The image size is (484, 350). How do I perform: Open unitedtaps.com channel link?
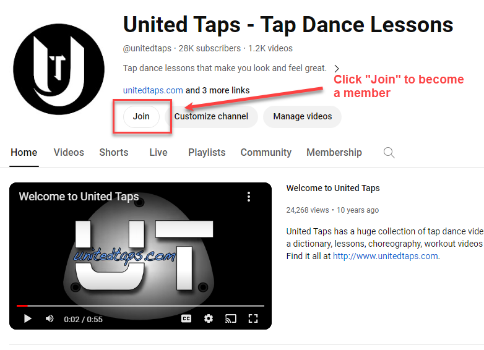point(153,90)
